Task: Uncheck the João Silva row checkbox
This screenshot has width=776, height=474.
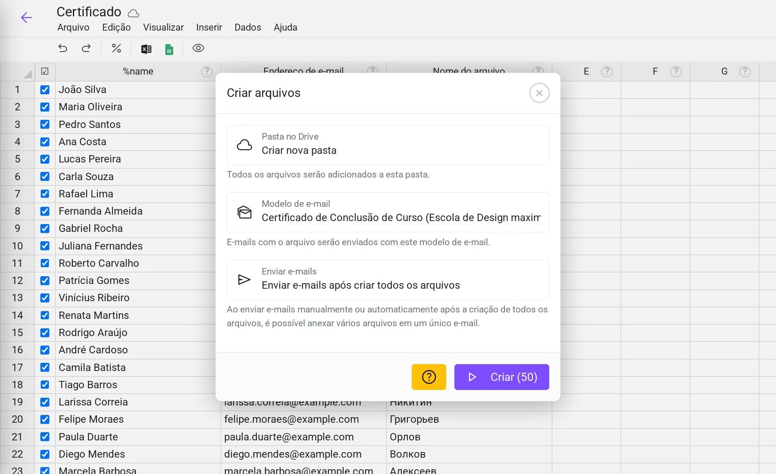Action: pyautogui.click(x=45, y=90)
